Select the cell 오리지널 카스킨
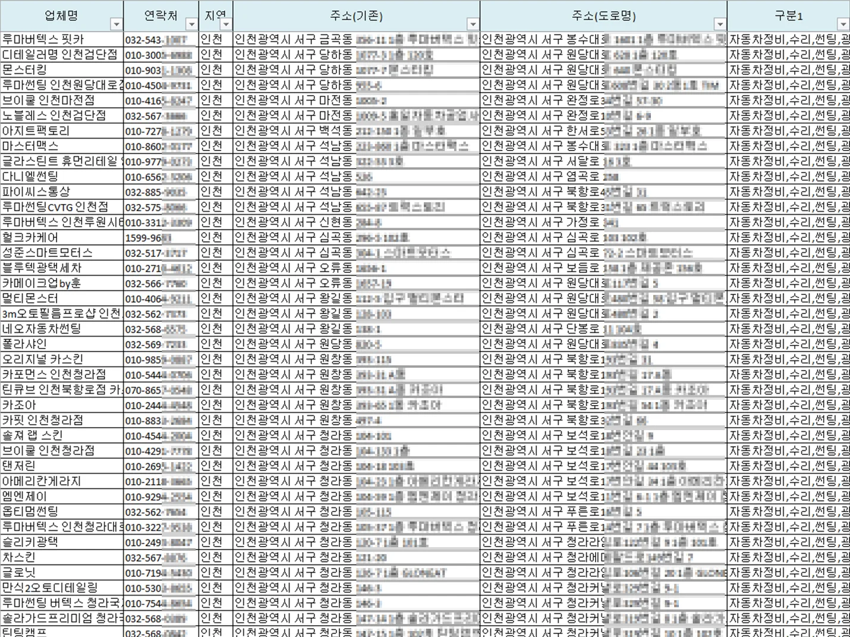The width and height of the screenshot is (850, 637). click(x=62, y=359)
